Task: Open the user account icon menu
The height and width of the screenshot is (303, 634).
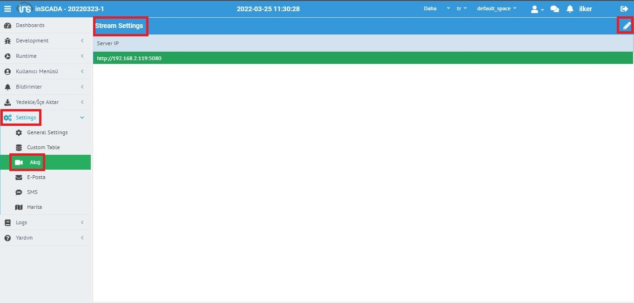Action: point(537,9)
